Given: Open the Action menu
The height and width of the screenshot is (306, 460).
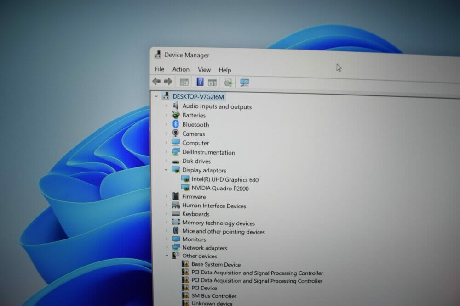Looking at the screenshot, I should 181,69.
